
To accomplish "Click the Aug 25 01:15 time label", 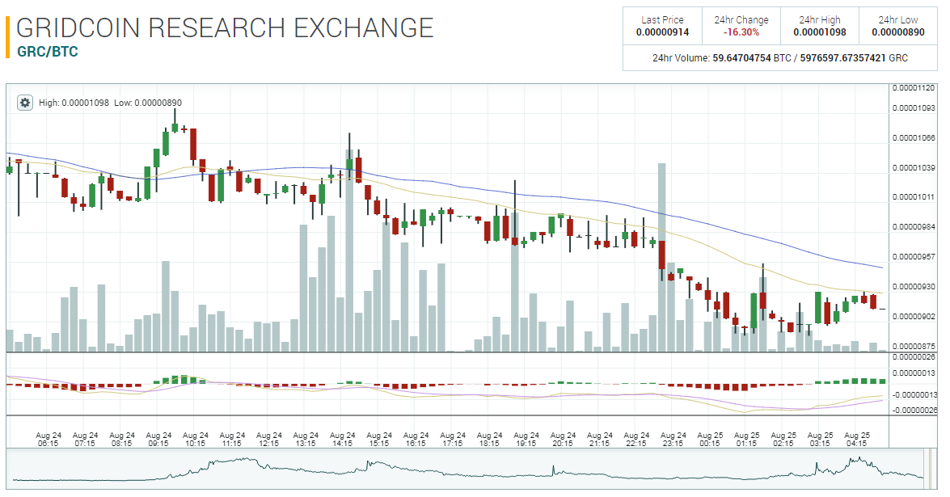I will [746, 440].
